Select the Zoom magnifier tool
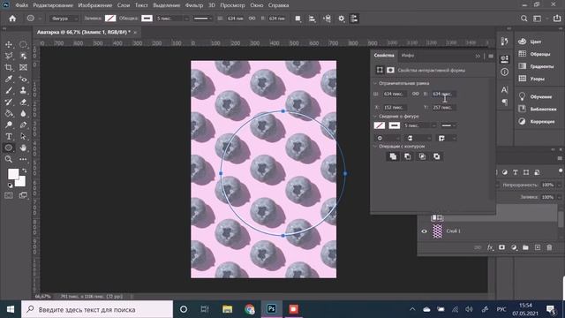 9,159
